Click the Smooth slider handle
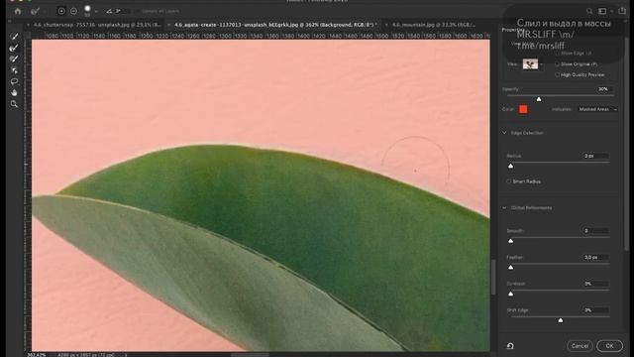 511,241
